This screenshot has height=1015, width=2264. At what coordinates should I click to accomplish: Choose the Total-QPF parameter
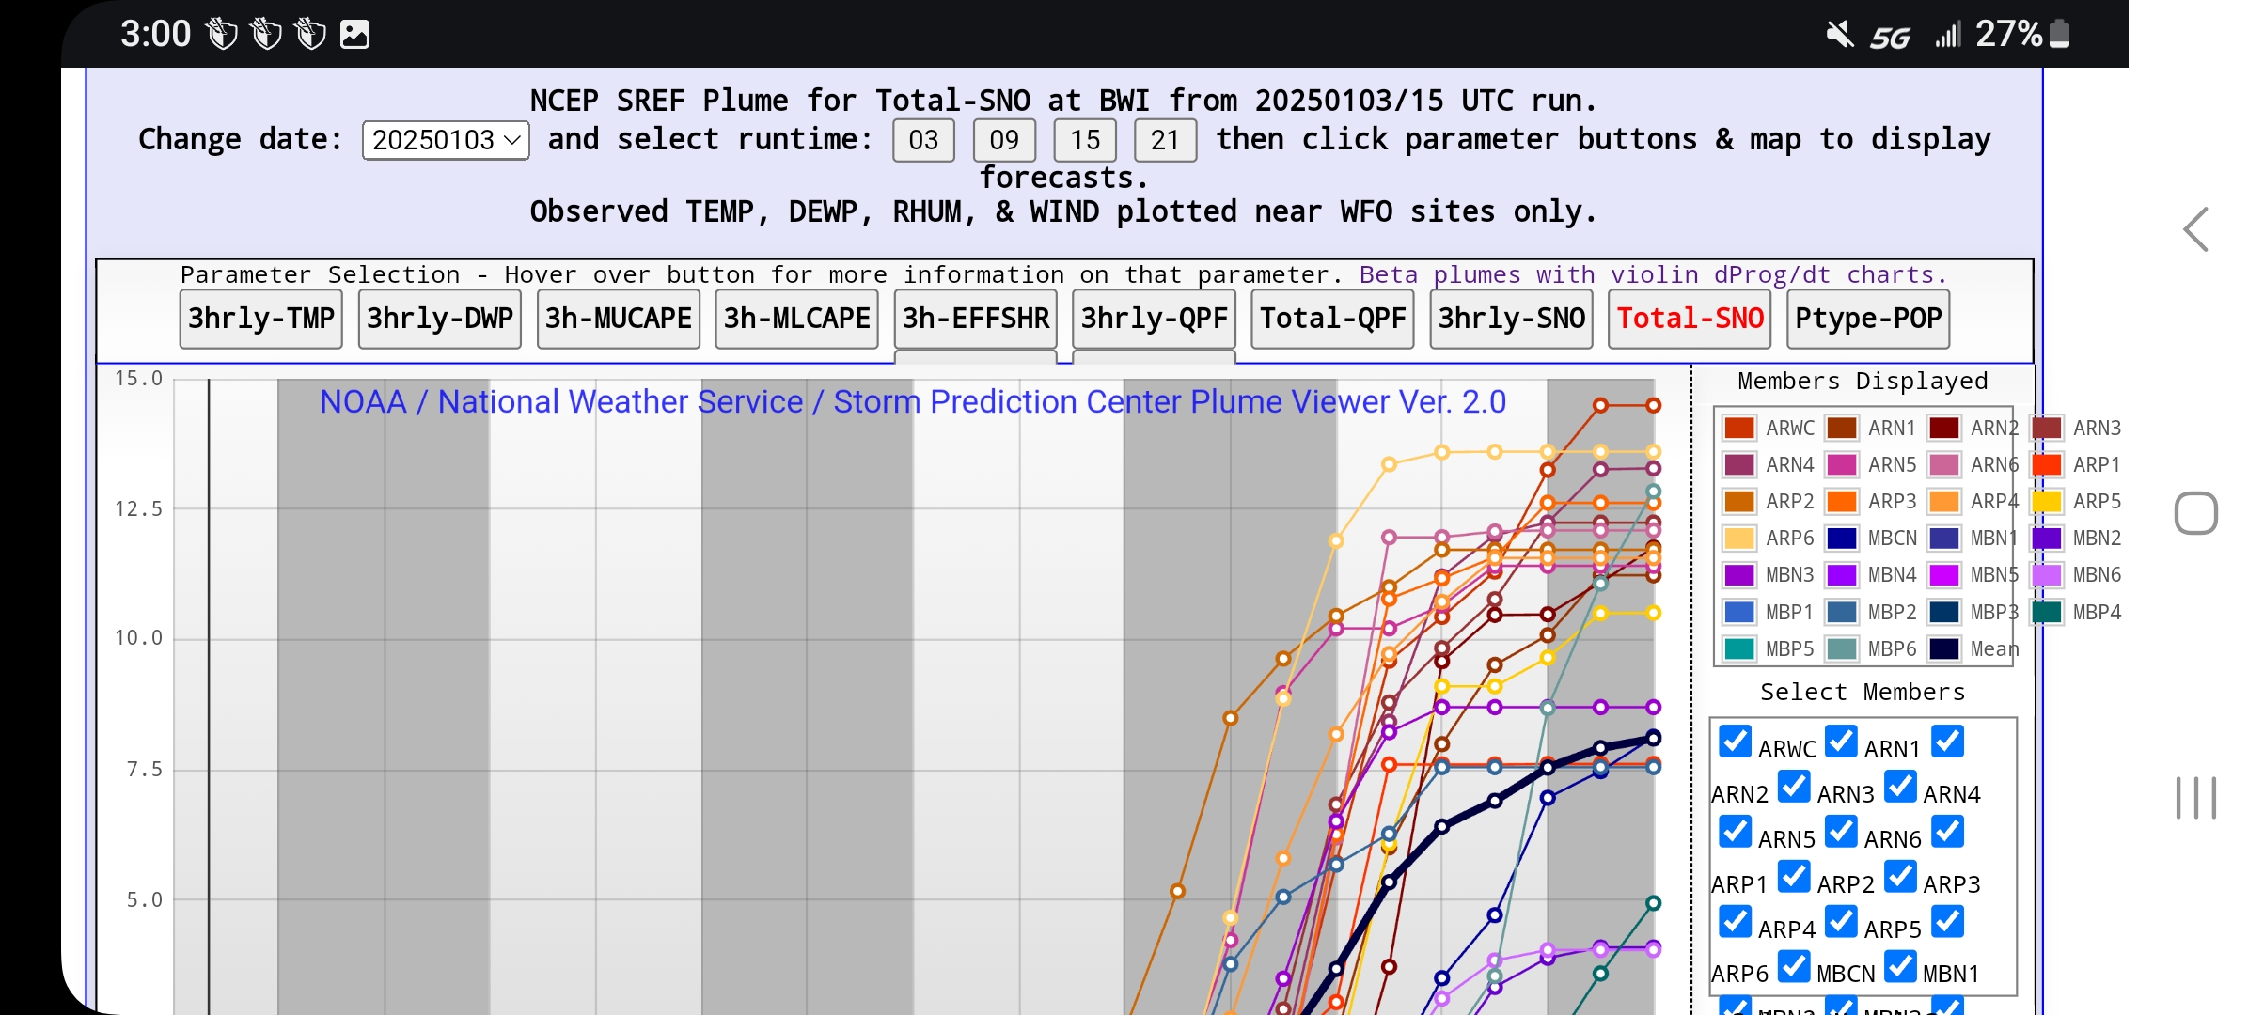[1333, 319]
